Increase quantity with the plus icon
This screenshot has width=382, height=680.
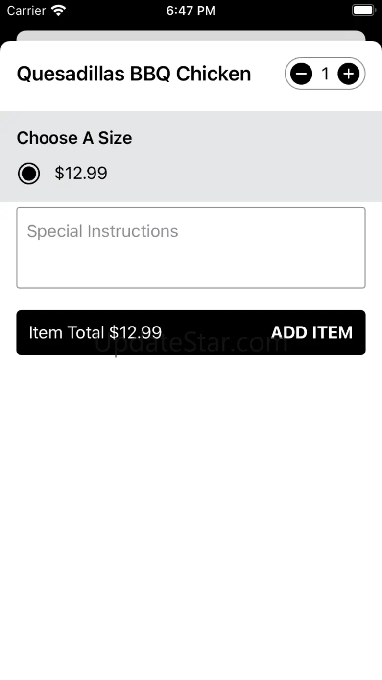(348, 74)
